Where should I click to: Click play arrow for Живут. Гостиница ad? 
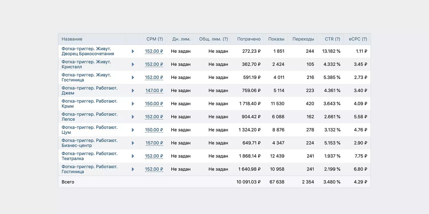pos(133,77)
